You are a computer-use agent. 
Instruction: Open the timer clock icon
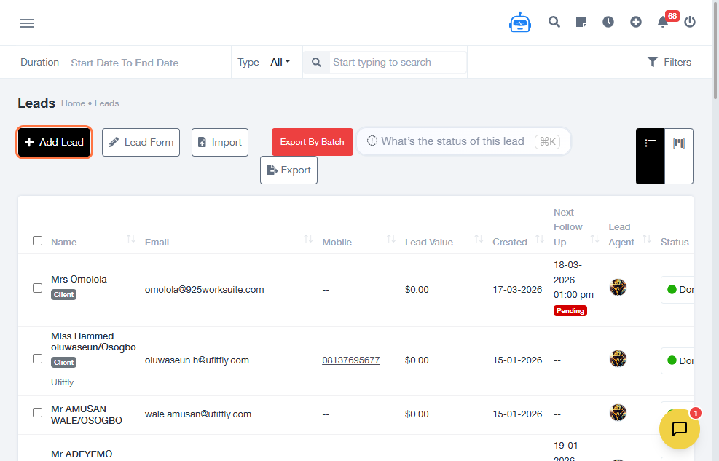pos(608,23)
